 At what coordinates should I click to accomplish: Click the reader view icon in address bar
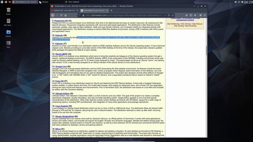[x=169, y=15]
